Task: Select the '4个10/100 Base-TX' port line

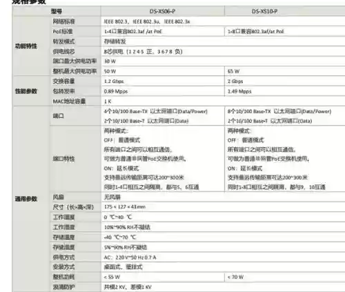Action: pyautogui.click(x=155, y=111)
